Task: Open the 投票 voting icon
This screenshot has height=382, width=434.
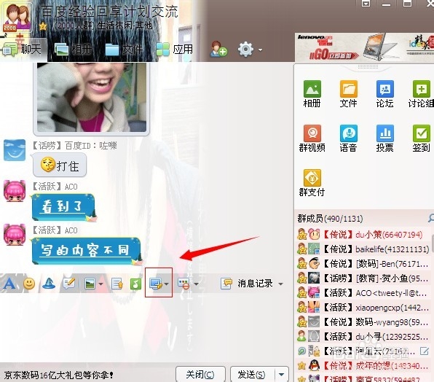Action: (x=384, y=138)
